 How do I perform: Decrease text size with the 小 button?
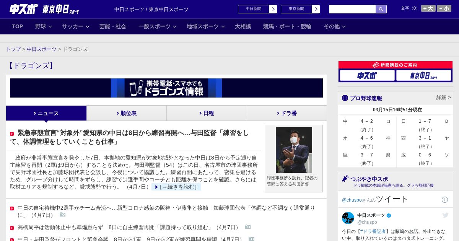pyautogui.click(x=444, y=8)
